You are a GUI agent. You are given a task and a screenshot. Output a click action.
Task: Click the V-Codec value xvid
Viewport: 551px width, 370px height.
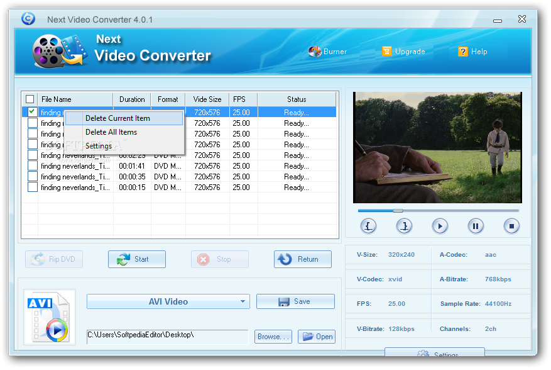coord(395,279)
